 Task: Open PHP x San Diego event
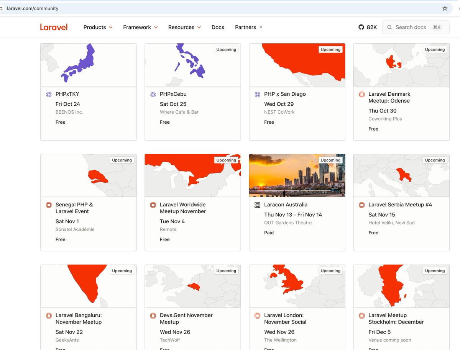[x=285, y=94]
